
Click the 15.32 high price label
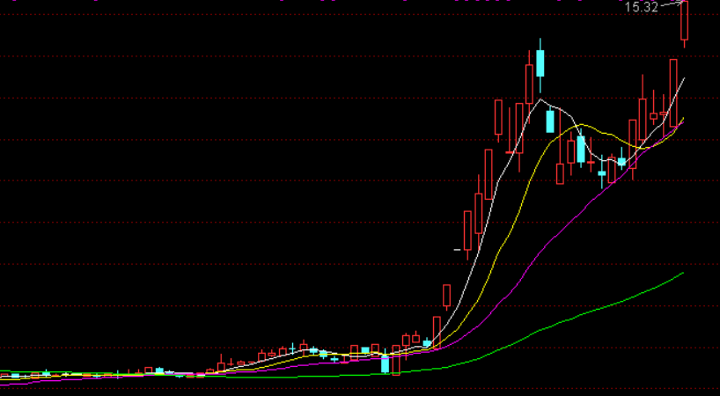point(642,7)
